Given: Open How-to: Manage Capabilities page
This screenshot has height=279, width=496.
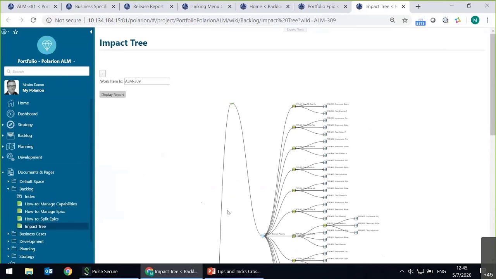Looking at the screenshot, I should [x=51, y=204].
